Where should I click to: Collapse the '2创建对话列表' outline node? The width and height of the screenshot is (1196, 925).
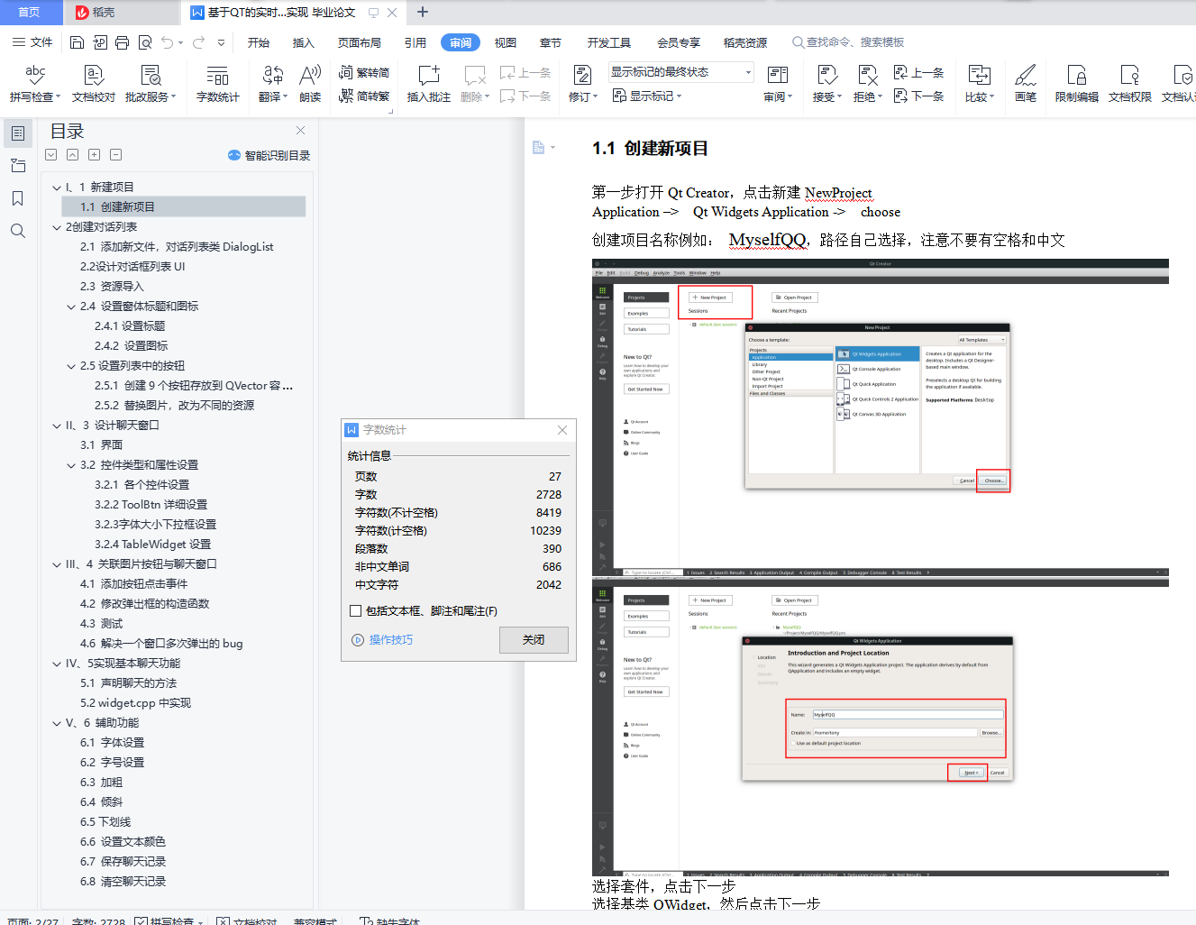tap(57, 227)
